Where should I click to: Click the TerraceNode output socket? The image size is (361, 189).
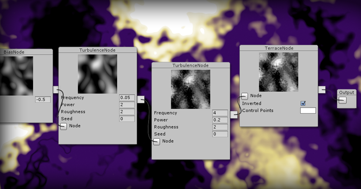tap(322, 89)
